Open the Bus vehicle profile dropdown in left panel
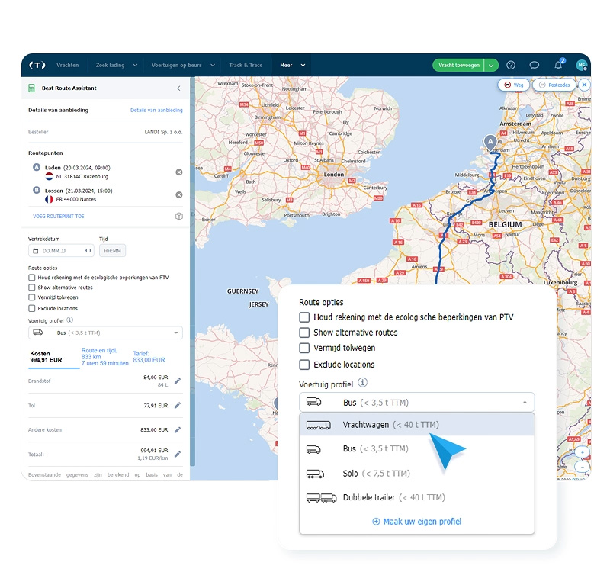Viewport: 610px width, 572px height. pyautogui.click(x=105, y=333)
